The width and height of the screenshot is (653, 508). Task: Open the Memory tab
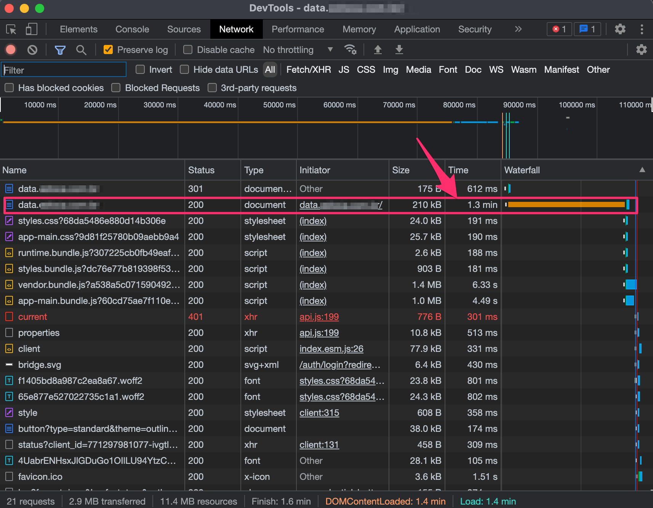(359, 29)
